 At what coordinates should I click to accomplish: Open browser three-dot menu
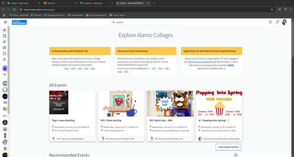[290, 10]
